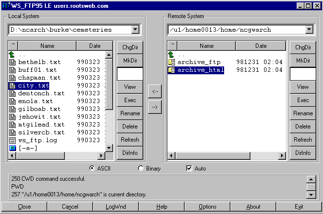Image resolution: width=323 pixels, height=214 pixels.
Task: Click local sort-order caret column header
Action: [x=13, y=46]
